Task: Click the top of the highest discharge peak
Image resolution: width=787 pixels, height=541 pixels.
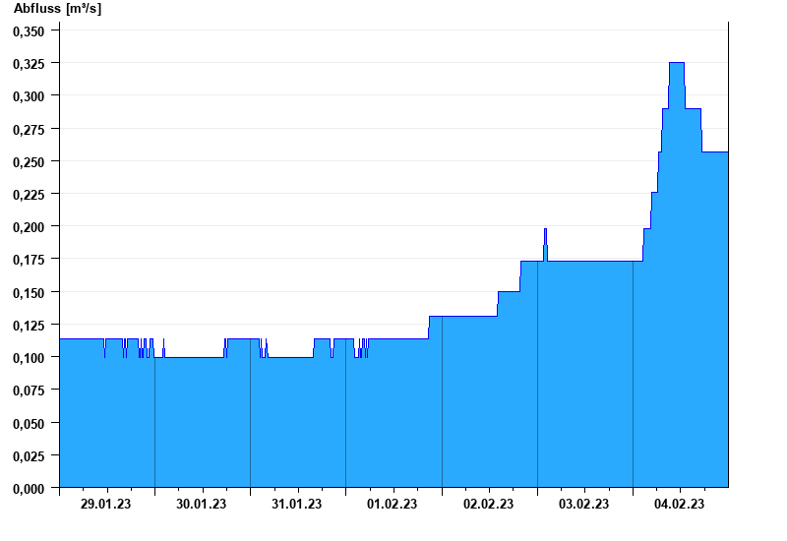Action: coord(676,63)
